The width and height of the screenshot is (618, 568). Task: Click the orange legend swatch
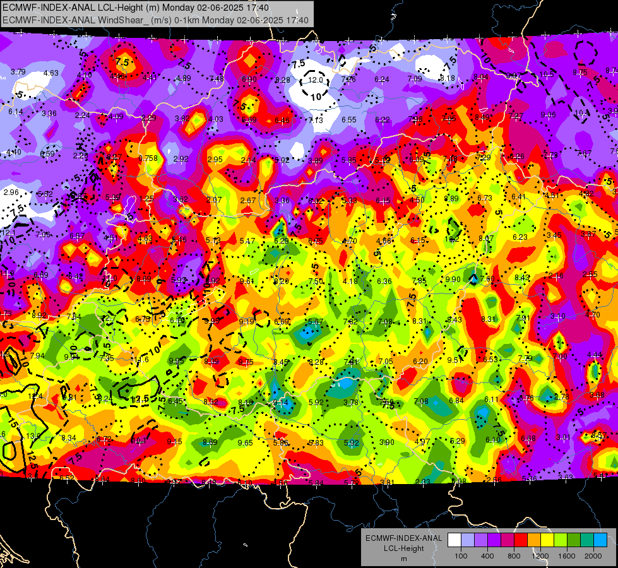(534, 540)
